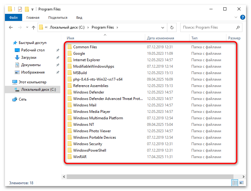Select the Windows Defender Advanced Threat Prot... name

(x=108, y=99)
